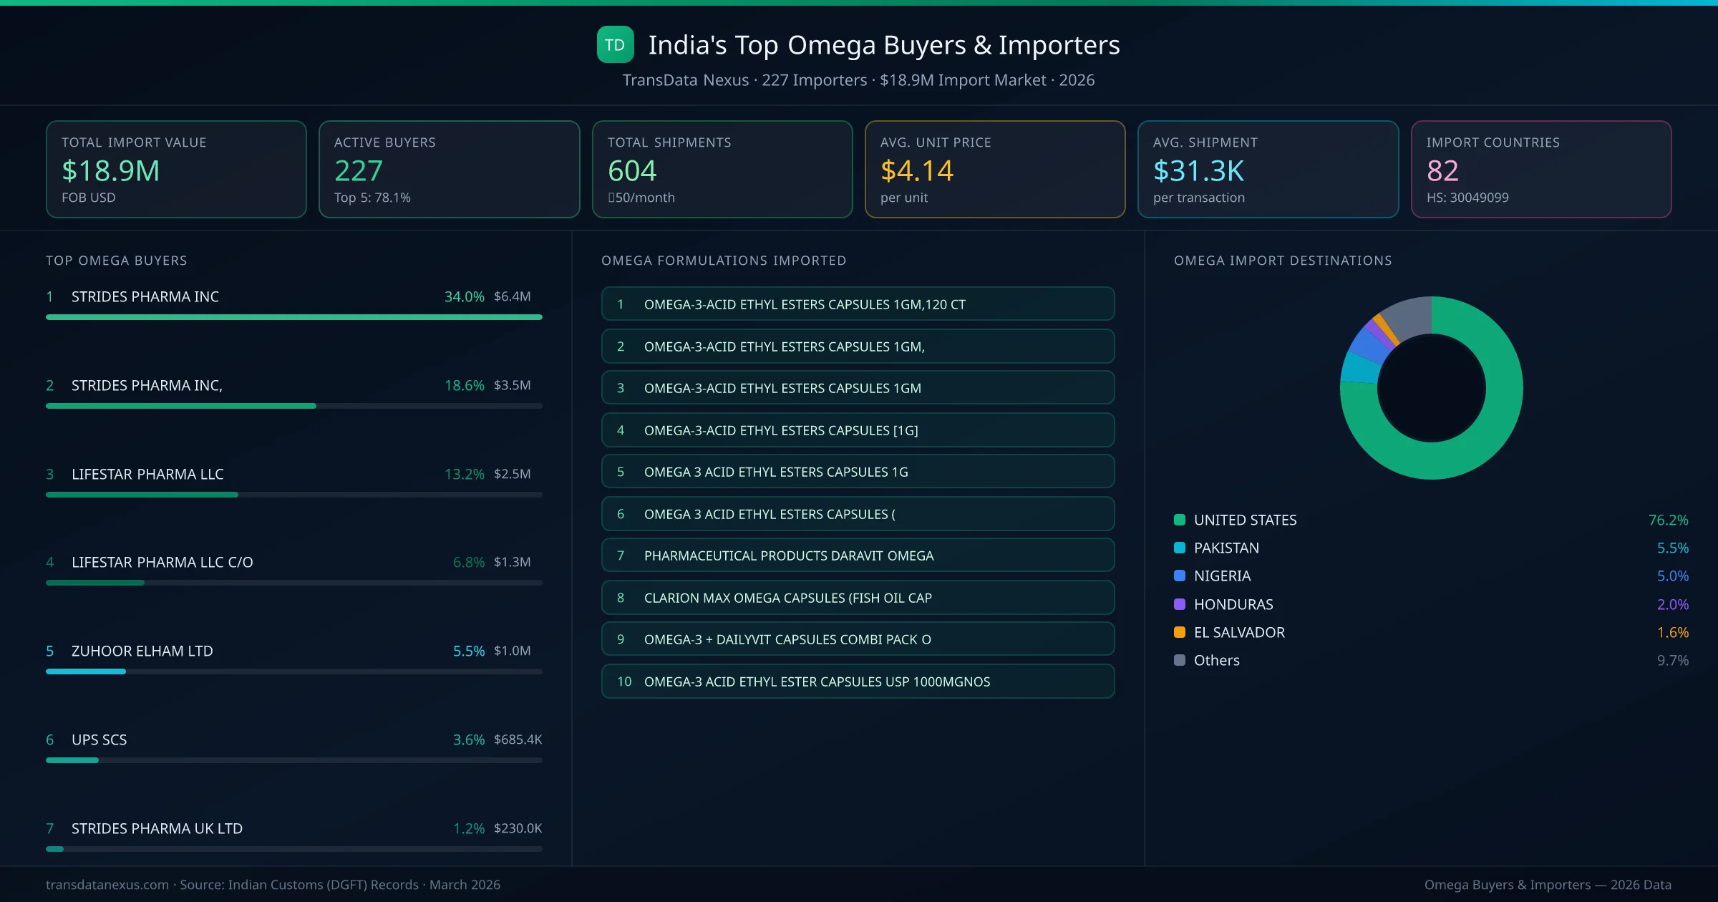Select the orange EL SALVADOR legend dot
Screen dimensions: 1718x902
1178,632
